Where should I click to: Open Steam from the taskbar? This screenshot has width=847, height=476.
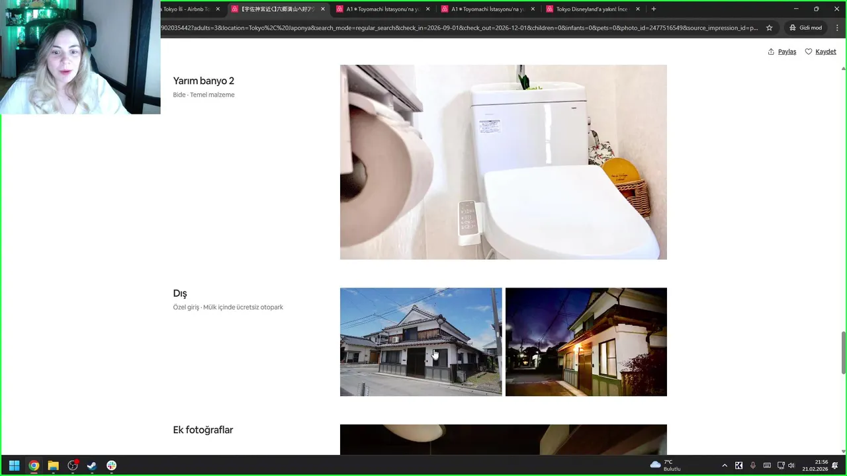(92, 465)
